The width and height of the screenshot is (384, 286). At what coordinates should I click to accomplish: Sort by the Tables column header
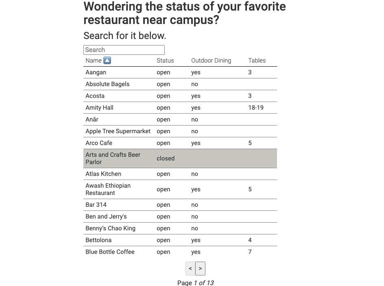tap(257, 61)
